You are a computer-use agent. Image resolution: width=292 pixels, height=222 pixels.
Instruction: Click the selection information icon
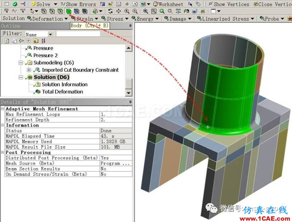[190, 4]
